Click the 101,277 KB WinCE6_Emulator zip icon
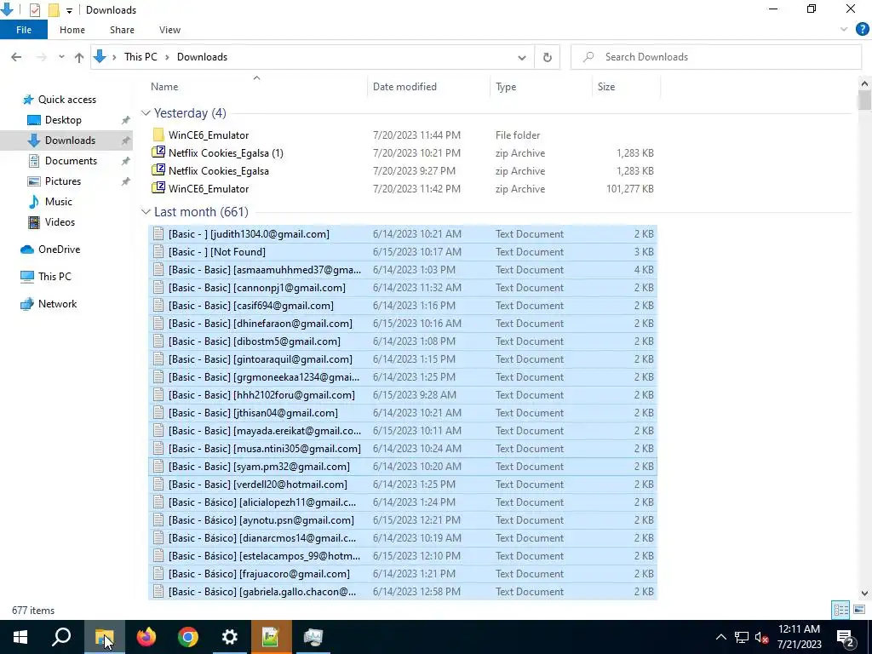Image resolution: width=872 pixels, height=654 pixels. point(158,188)
